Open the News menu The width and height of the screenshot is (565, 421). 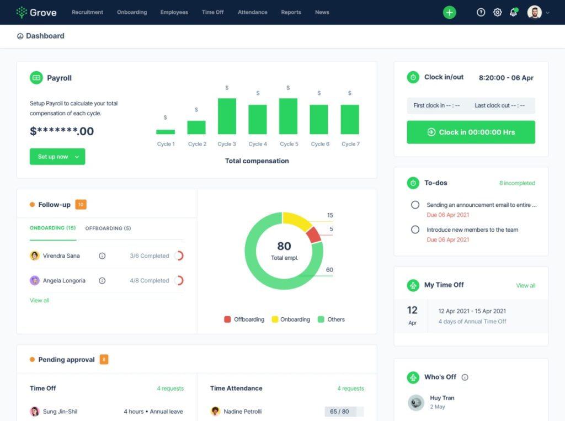point(322,12)
